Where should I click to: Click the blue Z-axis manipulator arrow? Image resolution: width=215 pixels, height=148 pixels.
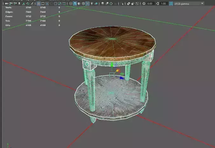click(121, 78)
